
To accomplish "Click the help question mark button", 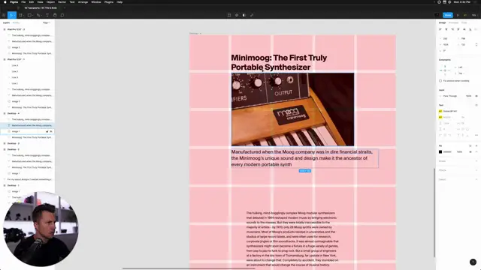I will click(473, 262).
